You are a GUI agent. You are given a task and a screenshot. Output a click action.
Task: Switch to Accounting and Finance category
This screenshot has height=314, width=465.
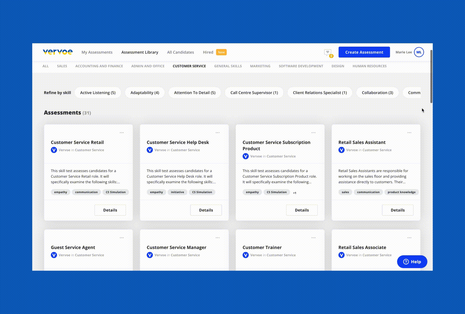[x=99, y=66]
